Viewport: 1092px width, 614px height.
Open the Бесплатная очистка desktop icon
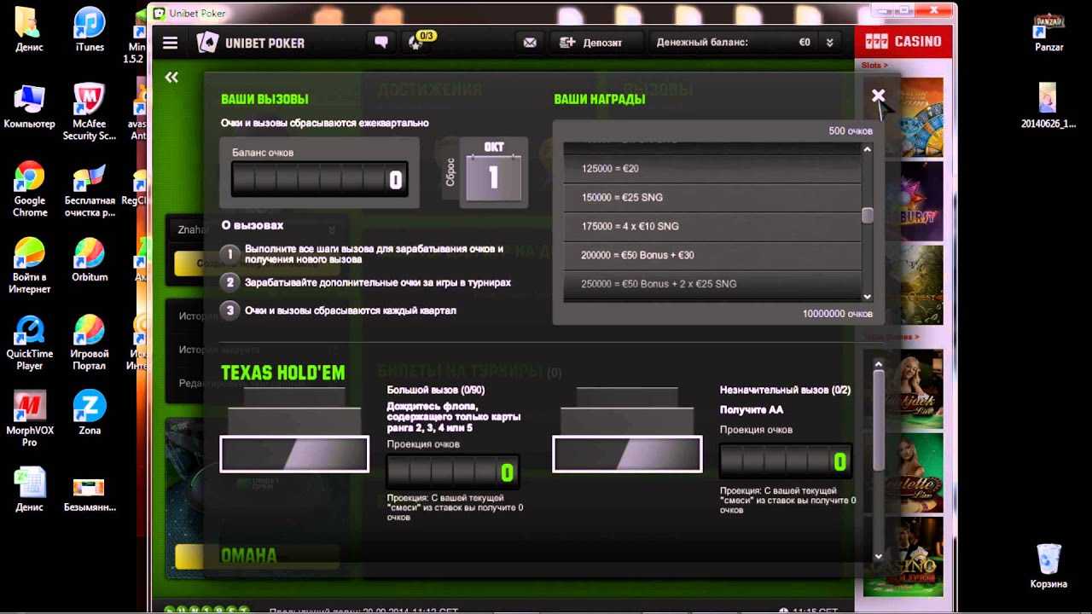(90, 188)
